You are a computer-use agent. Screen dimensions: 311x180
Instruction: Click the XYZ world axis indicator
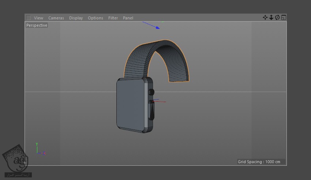pyautogui.click(x=40, y=150)
